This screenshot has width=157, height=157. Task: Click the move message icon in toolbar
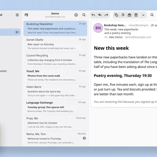123,15
